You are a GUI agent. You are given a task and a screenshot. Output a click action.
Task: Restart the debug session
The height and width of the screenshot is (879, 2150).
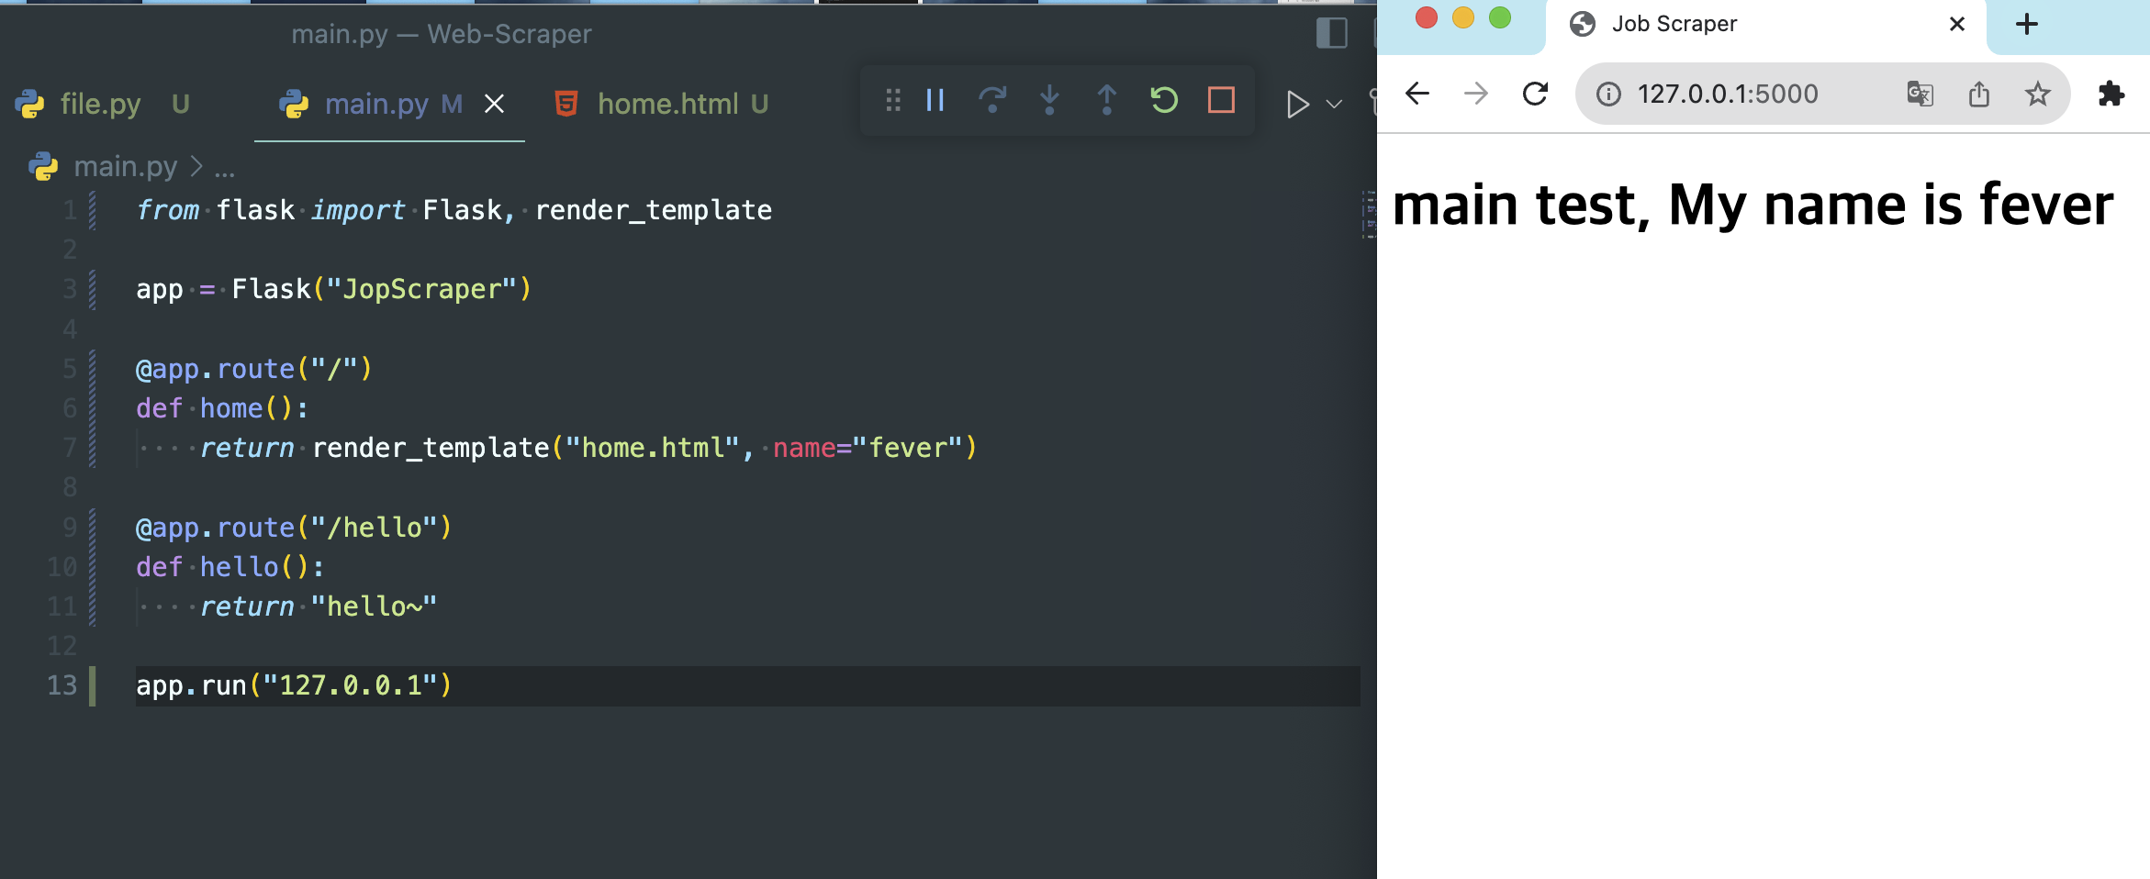[x=1164, y=100]
